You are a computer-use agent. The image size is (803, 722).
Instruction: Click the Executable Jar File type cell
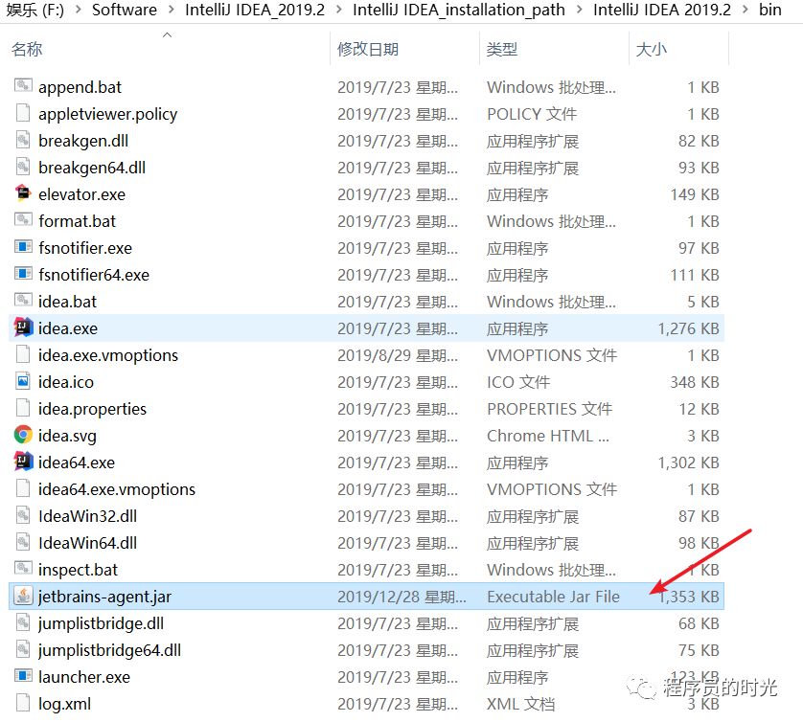click(553, 597)
